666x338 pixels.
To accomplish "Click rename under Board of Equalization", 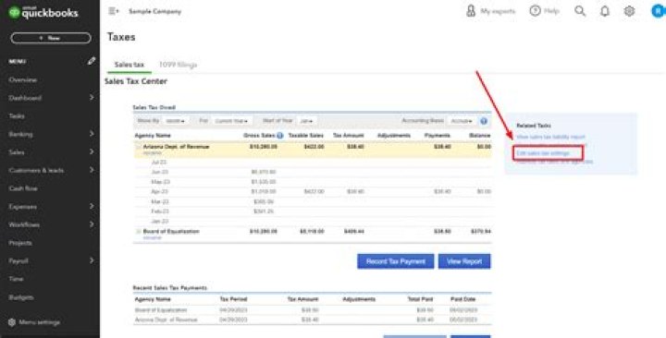I will 152,238.
